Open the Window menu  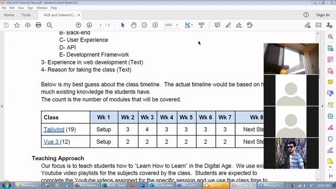click(x=42, y=8)
